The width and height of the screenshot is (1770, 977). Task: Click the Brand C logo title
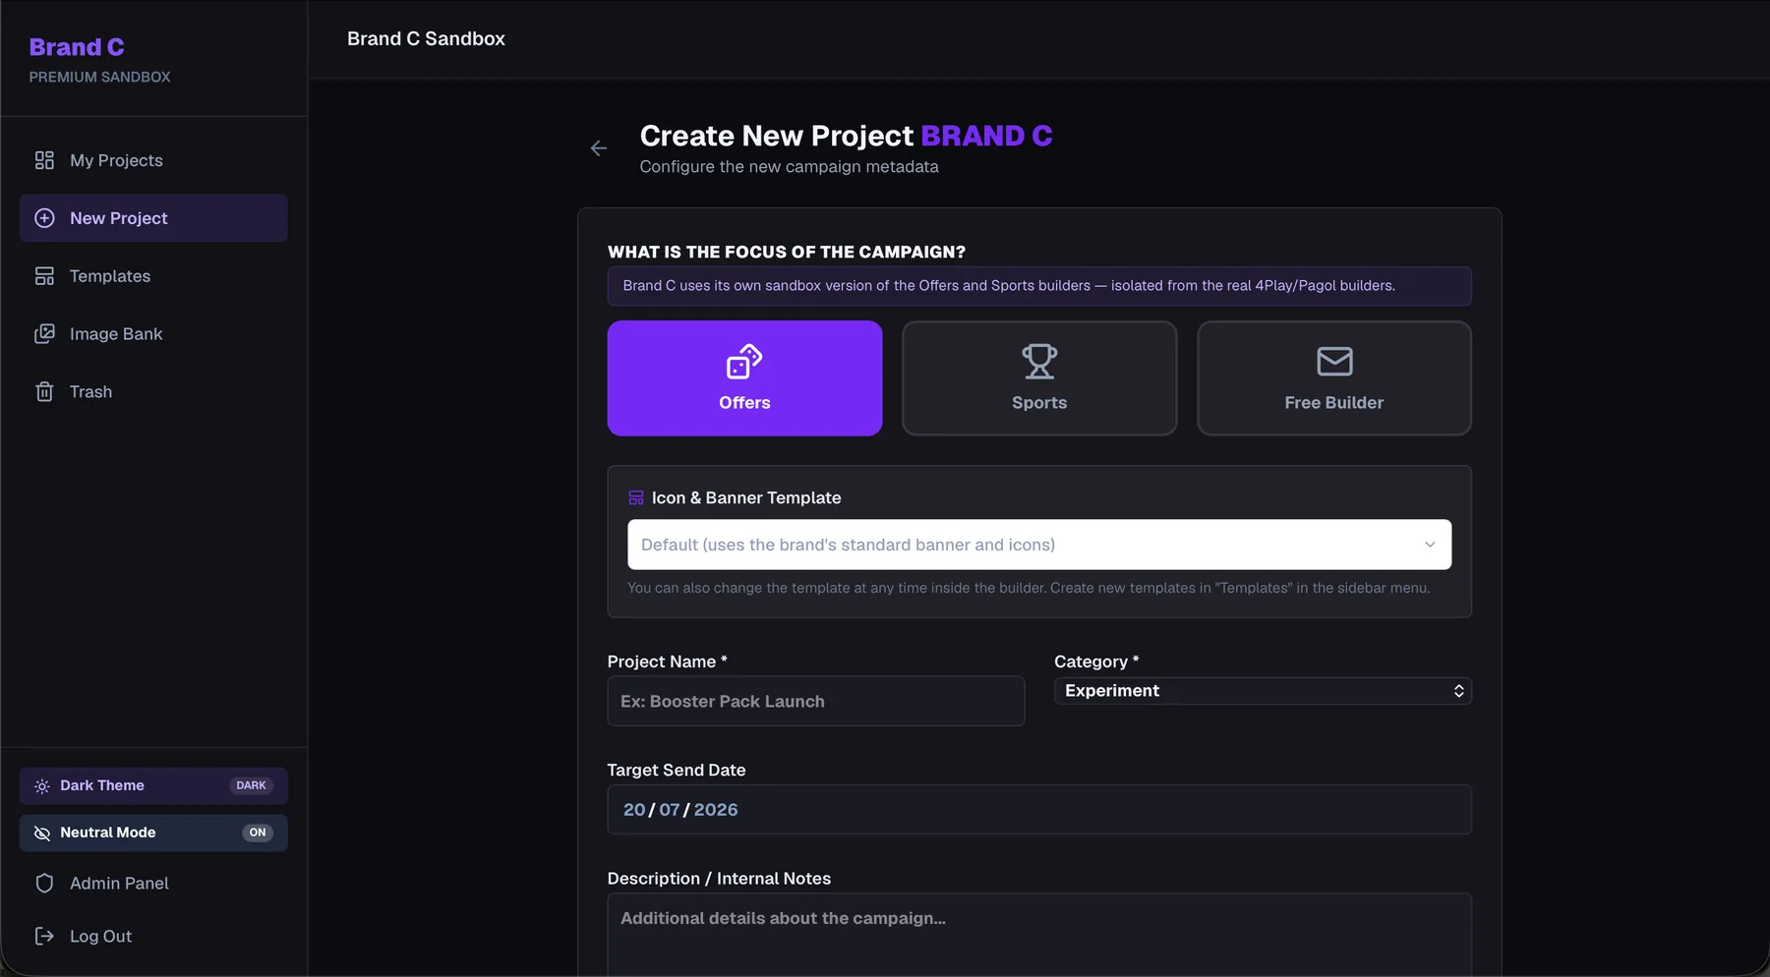tap(77, 47)
